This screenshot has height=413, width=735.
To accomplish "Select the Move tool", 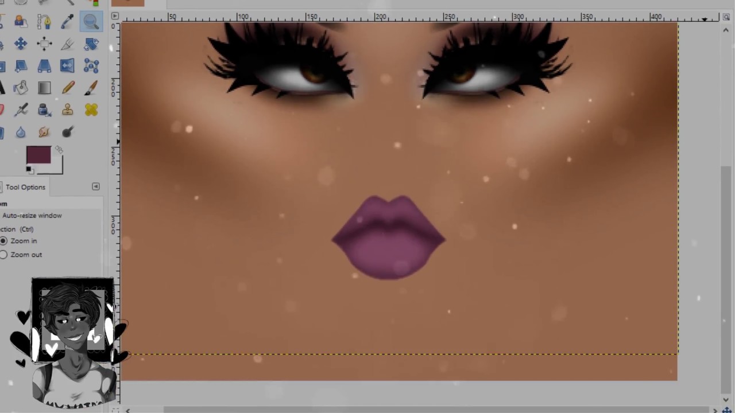I will [21, 44].
